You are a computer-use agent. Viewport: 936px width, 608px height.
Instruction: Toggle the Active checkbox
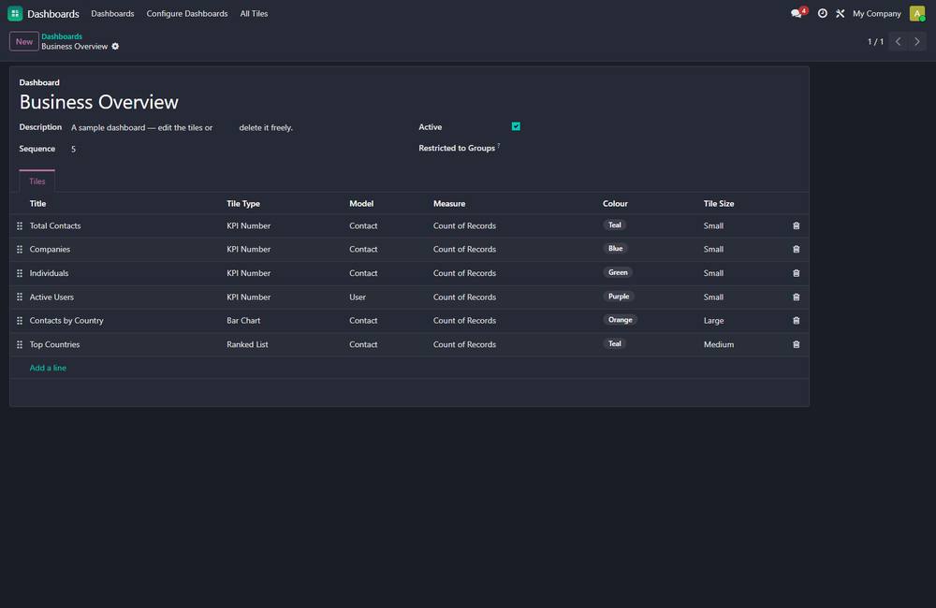coord(516,126)
